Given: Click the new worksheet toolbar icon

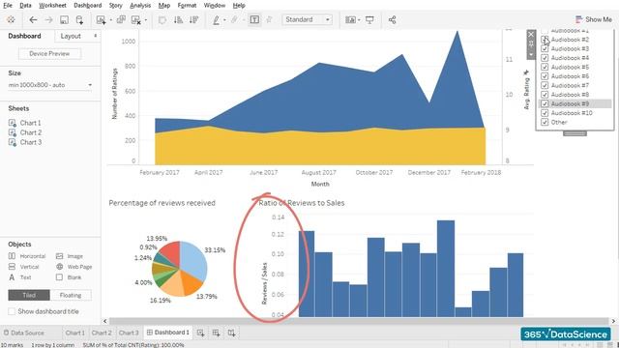Looking at the screenshot, I should [x=101, y=19].
